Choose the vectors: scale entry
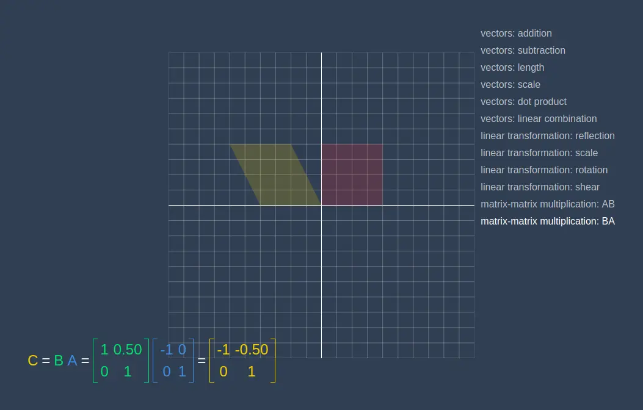 [x=510, y=84]
